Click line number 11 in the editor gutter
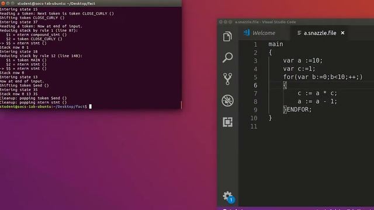Image resolution: width=374 pixels, height=210 pixels. click(x=254, y=126)
